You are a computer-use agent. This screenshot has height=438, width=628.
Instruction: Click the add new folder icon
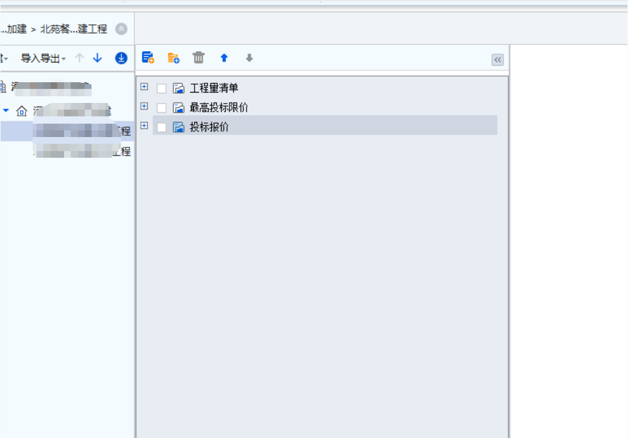(x=173, y=58)
